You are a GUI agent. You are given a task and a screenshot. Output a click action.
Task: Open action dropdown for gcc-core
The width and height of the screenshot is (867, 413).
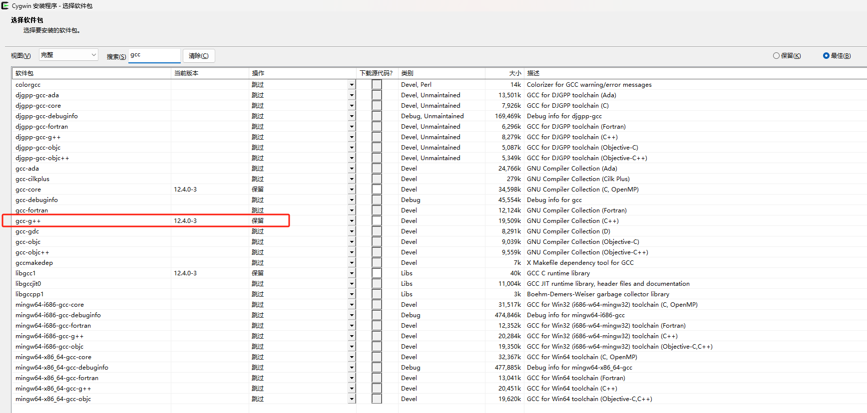pyautogui.click(x=352, y=190)
